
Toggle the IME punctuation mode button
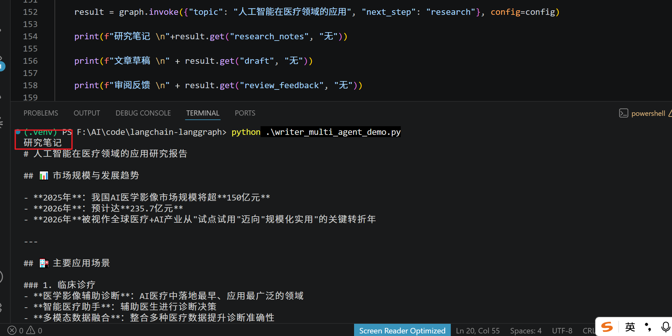[647, 327]
